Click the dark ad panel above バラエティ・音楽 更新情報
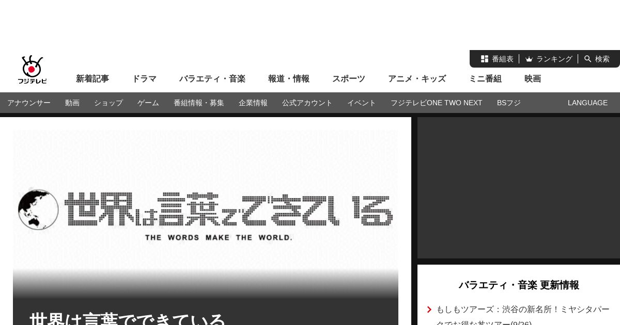 tap(519, 188)
